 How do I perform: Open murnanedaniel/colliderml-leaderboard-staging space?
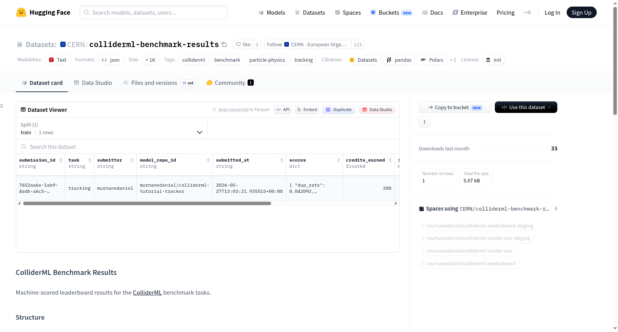477,226
